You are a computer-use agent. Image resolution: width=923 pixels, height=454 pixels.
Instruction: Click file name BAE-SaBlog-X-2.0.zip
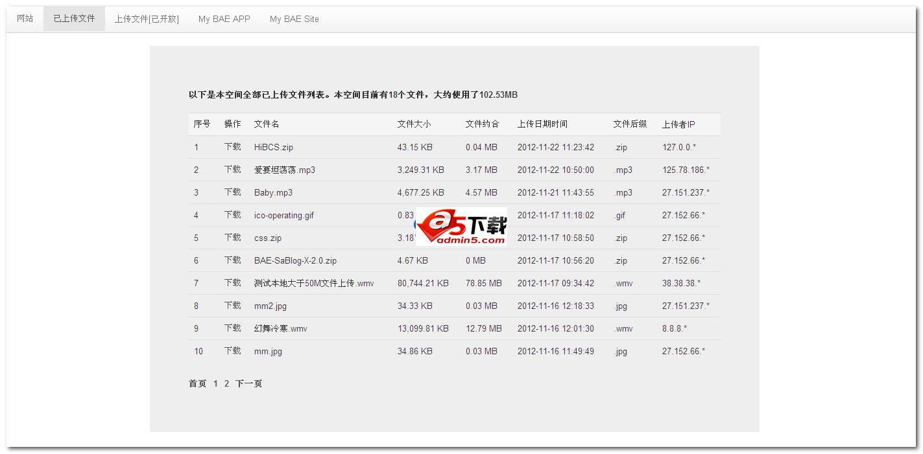(295, 260)
